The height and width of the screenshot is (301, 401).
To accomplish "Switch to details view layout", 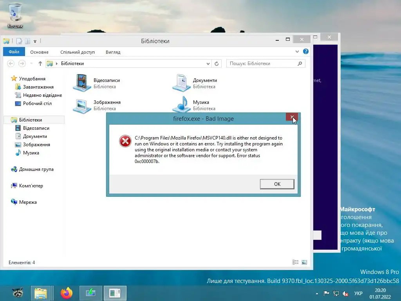I will pyautogui.click(x=295, y=262).
